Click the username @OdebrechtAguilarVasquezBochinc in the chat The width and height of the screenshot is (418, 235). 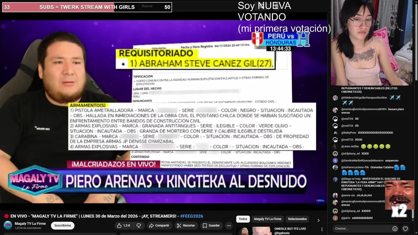pyautogui.click(x=364, y=98)
